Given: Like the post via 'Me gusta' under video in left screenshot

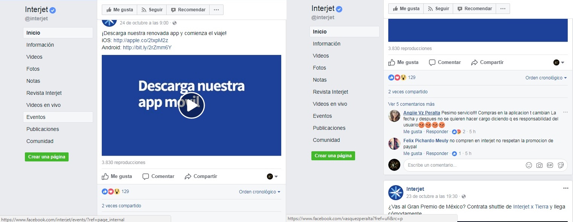Looking at the screenshot, I should click(x=117, y=176).
